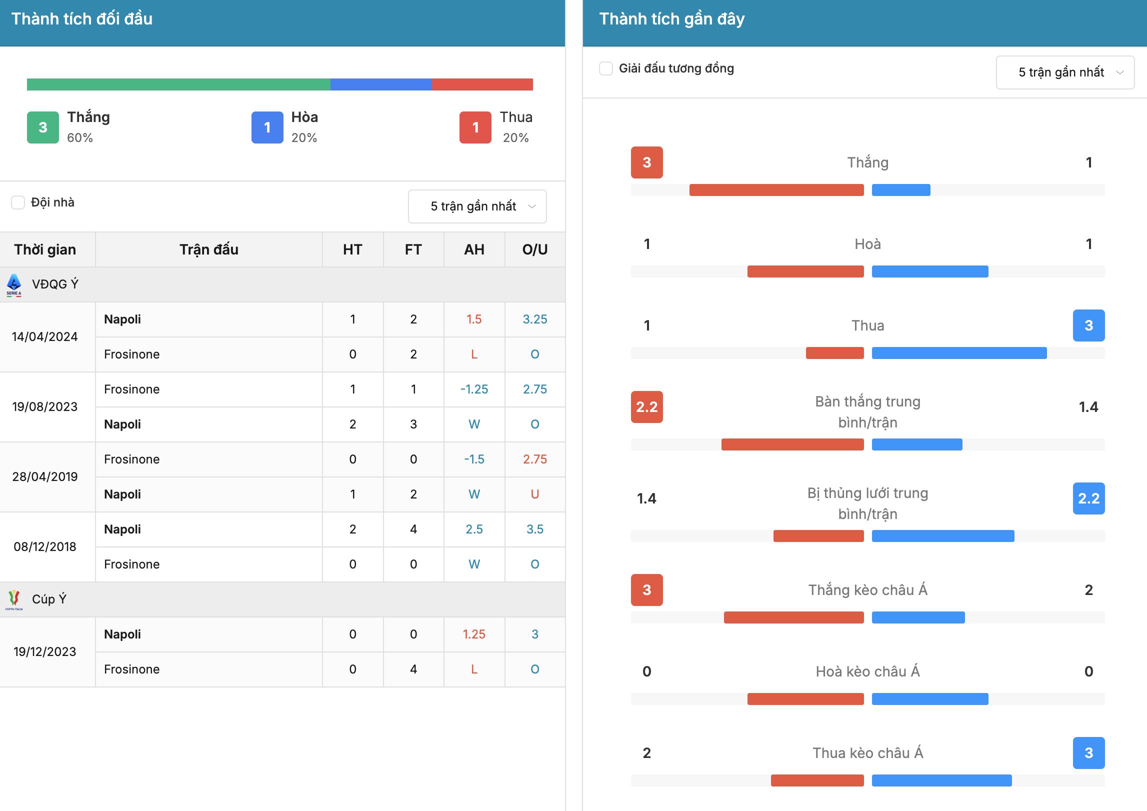This screenshot has width=1147, height=811.
Task: Open the recent form 5 trận gần nhất dropdown
Action: pos(1065,72)
